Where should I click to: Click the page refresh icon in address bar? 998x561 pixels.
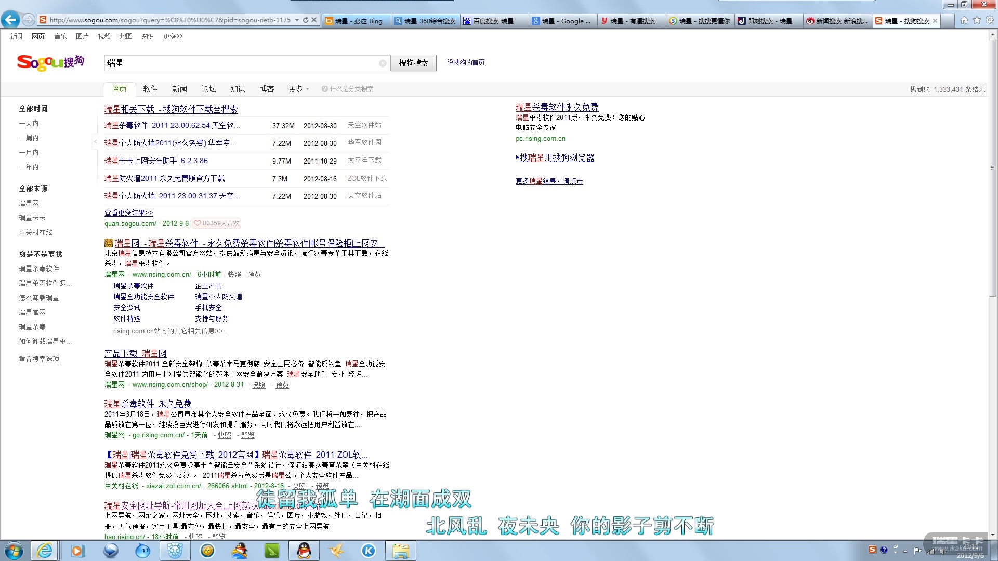pyautogui.click(x=306, y=20)
